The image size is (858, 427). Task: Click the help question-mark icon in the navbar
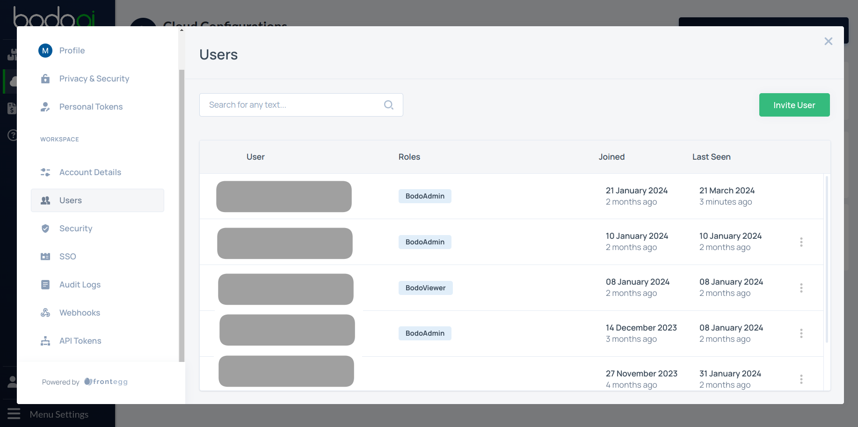point(12,136)
